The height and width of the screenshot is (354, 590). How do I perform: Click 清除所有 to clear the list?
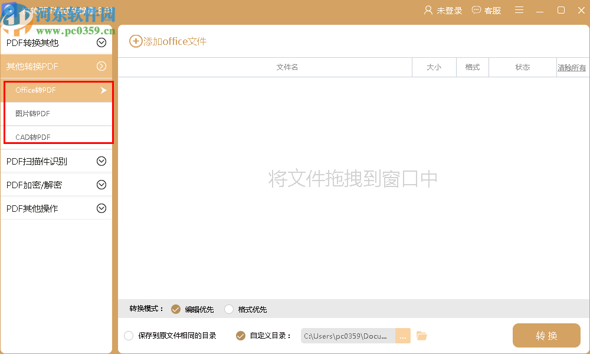[571, 67]
